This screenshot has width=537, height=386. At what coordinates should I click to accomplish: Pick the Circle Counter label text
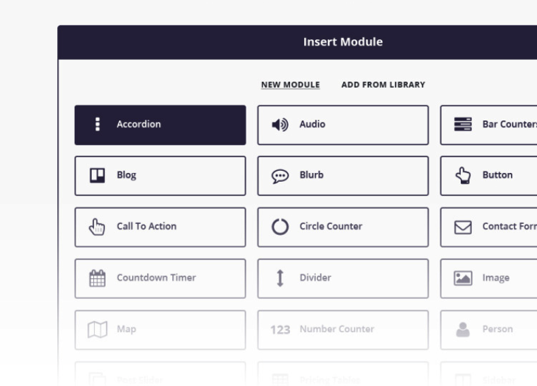coord(331,227)
